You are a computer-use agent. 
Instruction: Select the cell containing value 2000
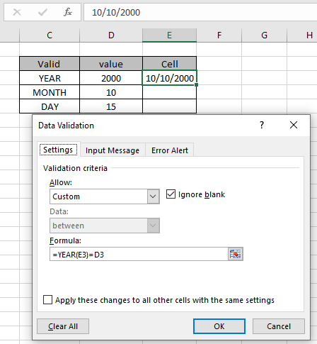point(111,78)
